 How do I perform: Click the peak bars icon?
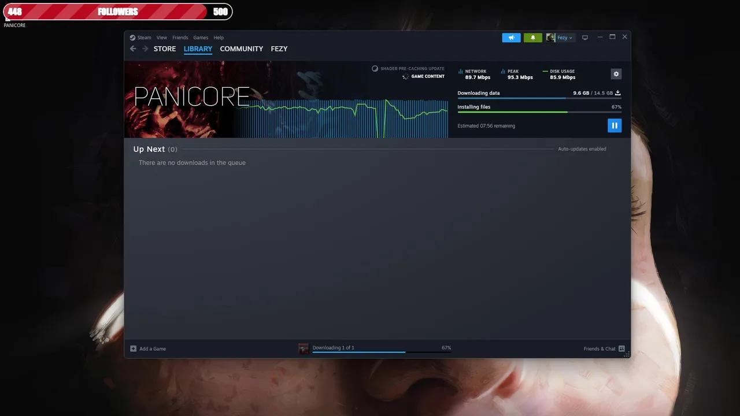(x=503, y=72)
